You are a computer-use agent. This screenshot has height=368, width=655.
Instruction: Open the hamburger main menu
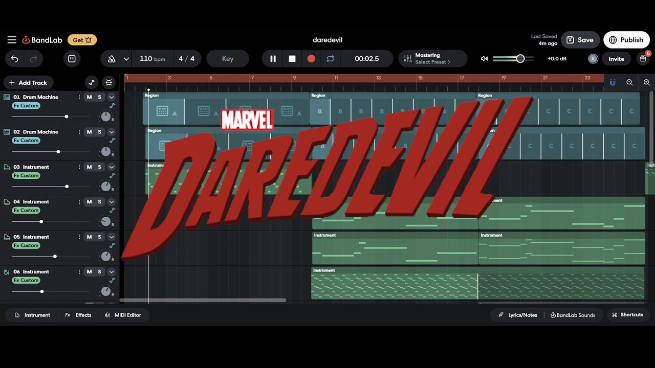(12, 40)
